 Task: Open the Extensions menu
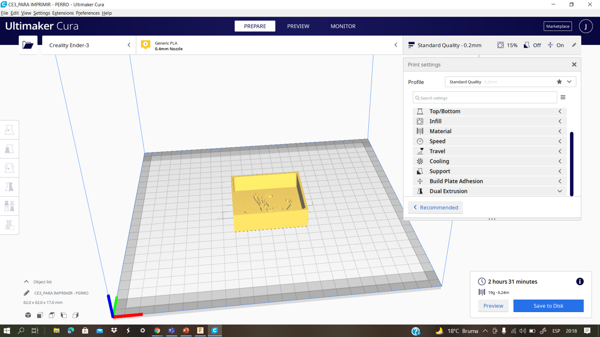63,13
